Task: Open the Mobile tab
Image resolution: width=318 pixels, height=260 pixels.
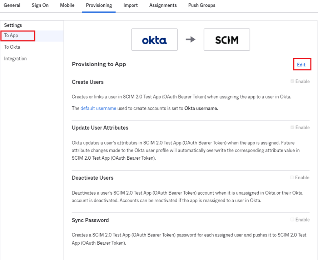Action: (67, 5)
